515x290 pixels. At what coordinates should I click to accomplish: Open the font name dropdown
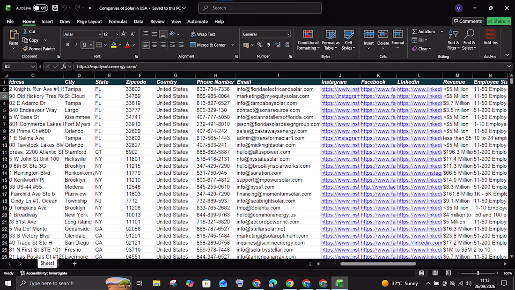tap(100, 34)
